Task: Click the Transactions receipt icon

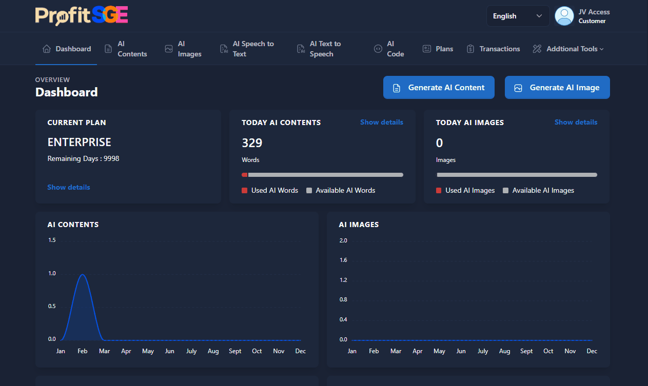Action: click(470, 49)
